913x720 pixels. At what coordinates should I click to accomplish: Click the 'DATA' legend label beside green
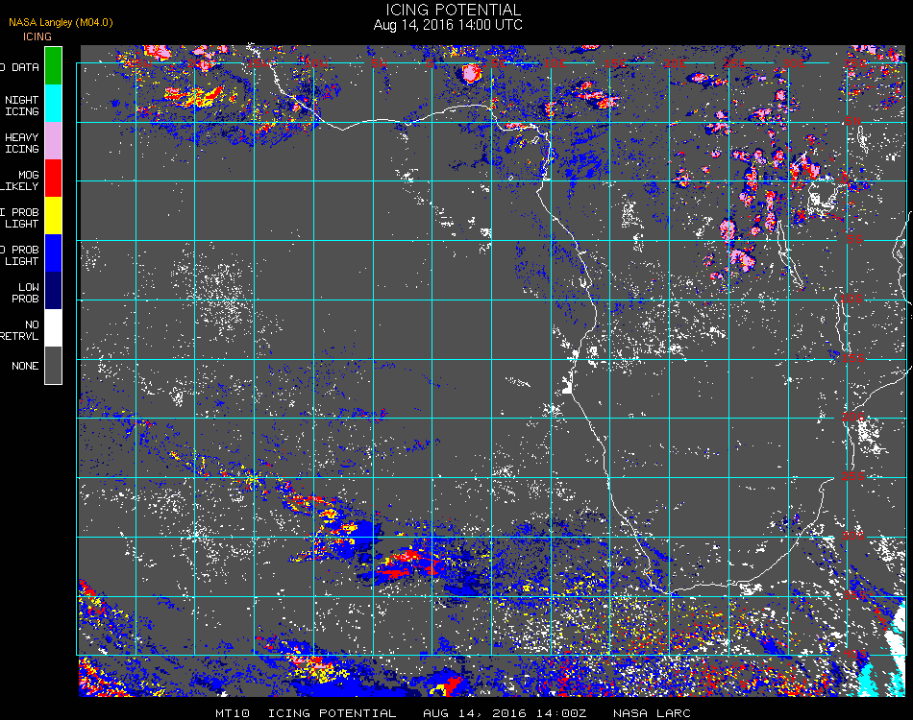[25, 67]
